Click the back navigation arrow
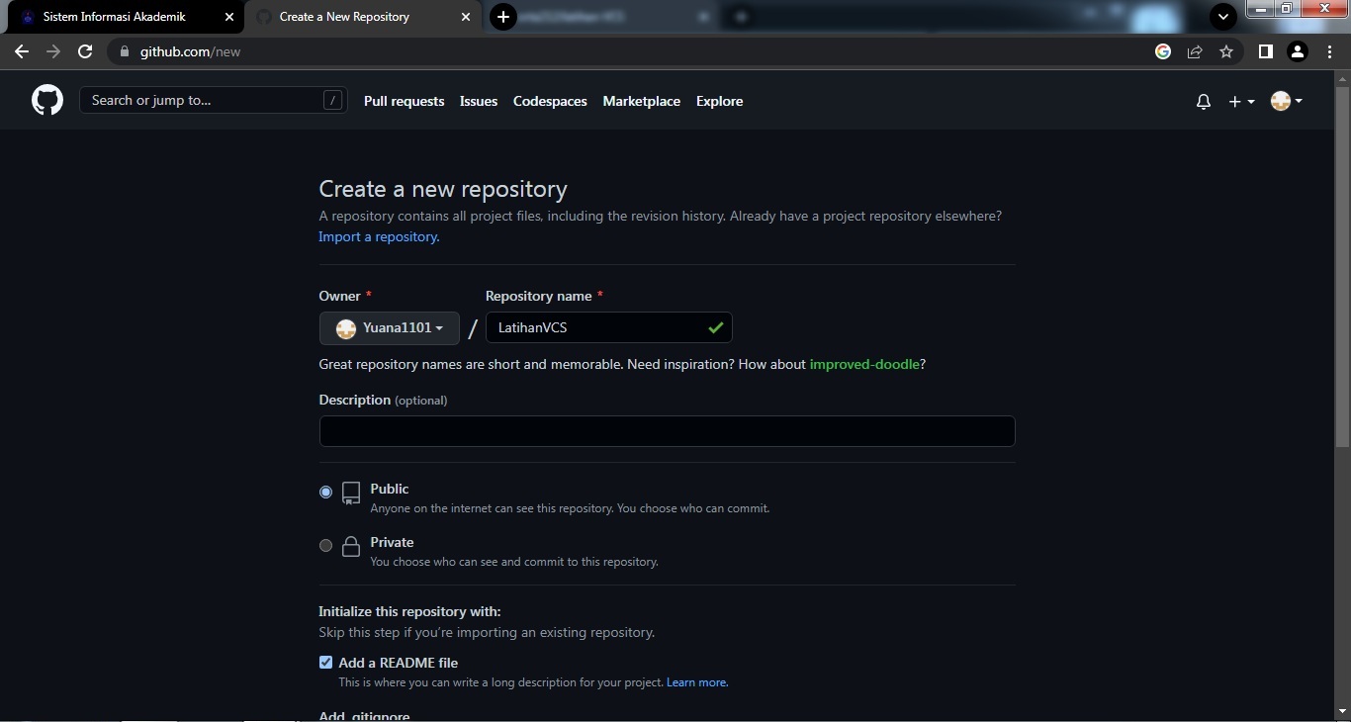The width and height of the screenshot is (1351, 722). point(21,51)
